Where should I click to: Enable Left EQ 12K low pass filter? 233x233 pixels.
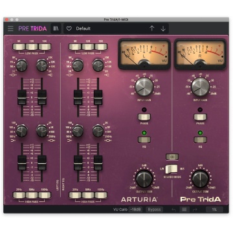click(x=32, y=47)
